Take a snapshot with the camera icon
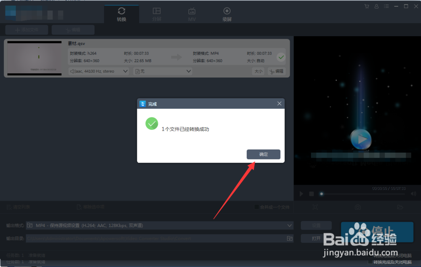 pyautogui.click(x=357, y=207)
